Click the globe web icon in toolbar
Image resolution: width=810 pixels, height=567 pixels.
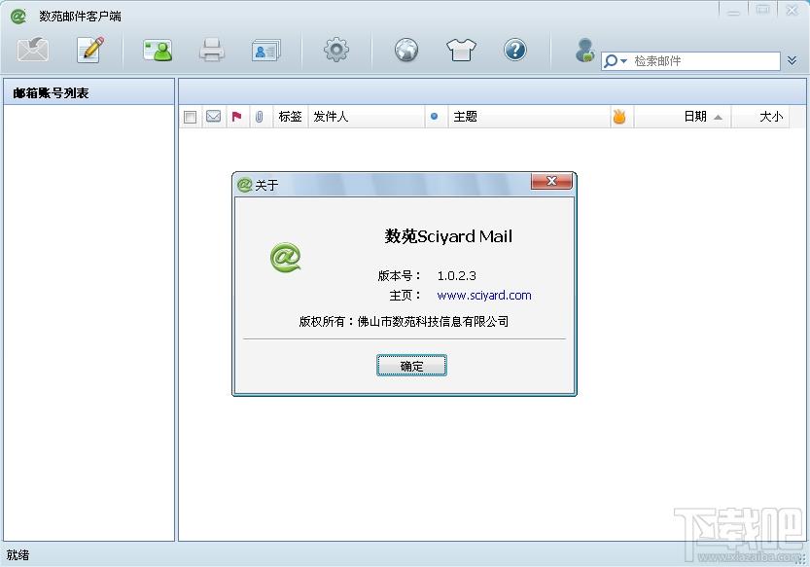coord(406,51)
